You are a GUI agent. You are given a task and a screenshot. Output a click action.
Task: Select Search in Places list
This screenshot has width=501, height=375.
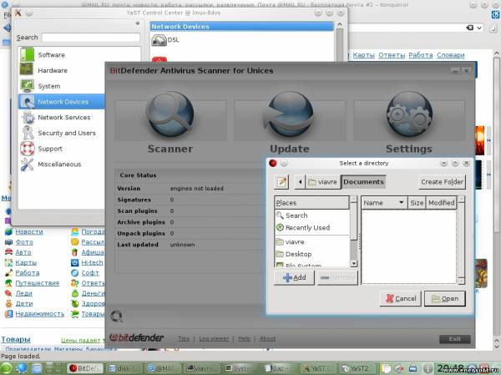coord(311,215)
